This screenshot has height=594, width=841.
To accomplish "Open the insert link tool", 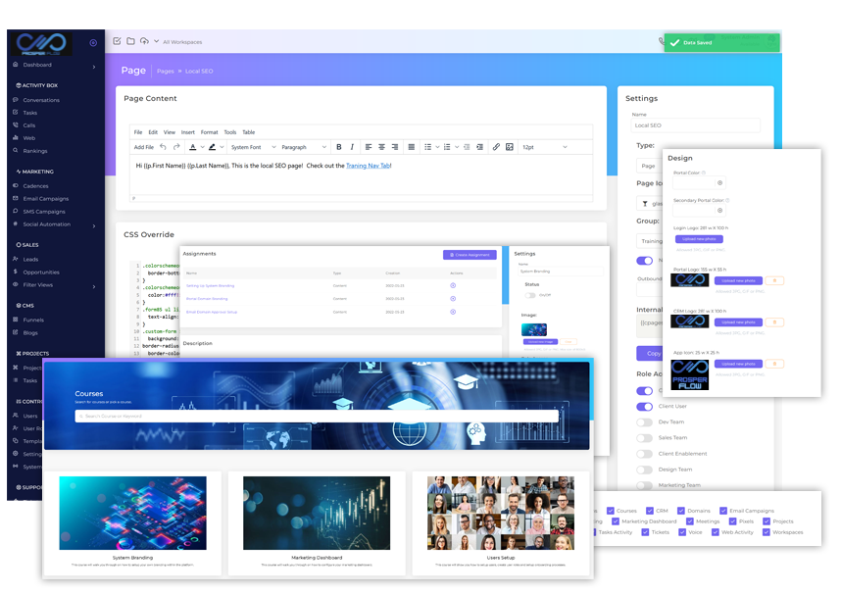I will 496,145.
